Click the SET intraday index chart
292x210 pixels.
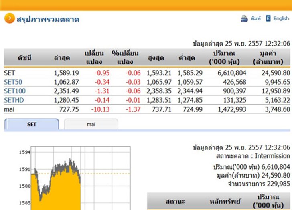pyautogui.click(x=81, y=178)
